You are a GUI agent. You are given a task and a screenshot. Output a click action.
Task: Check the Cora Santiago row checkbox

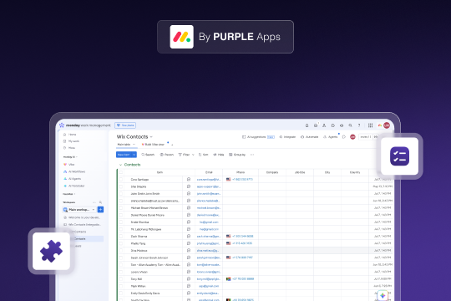(x=121, y=179)
